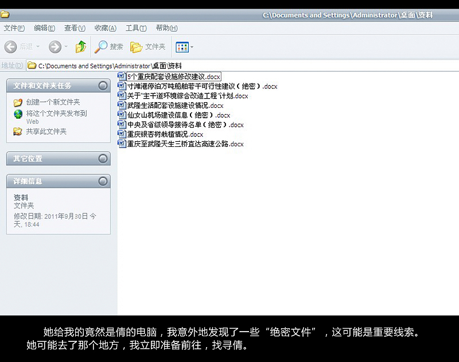Screen dimensions: 459x362
Task: Collapse the 文件和文件夹任务 panel
Action: click(103, 85)
